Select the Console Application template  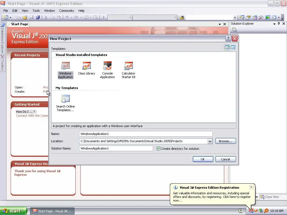(107, 70)
